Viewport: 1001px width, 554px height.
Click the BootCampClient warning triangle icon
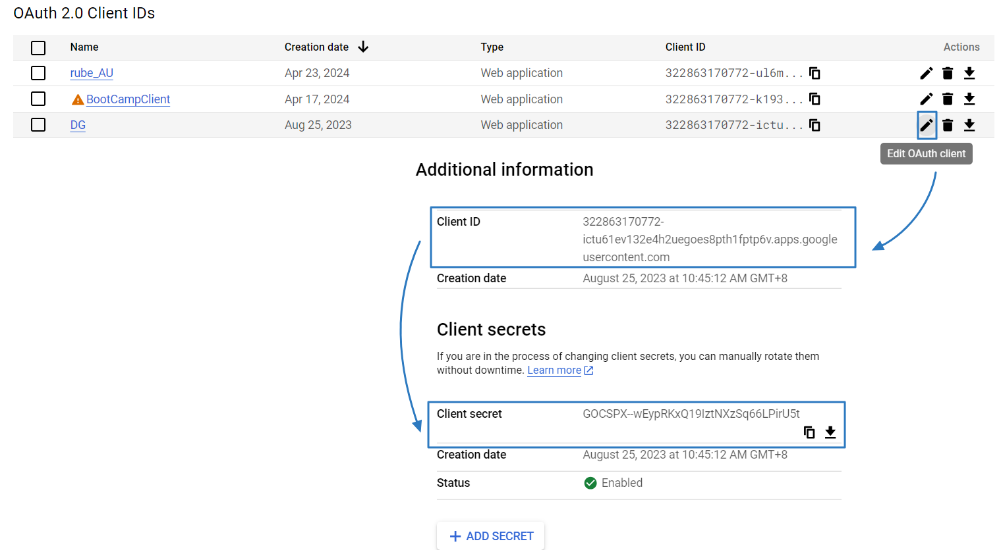[78, 99]
